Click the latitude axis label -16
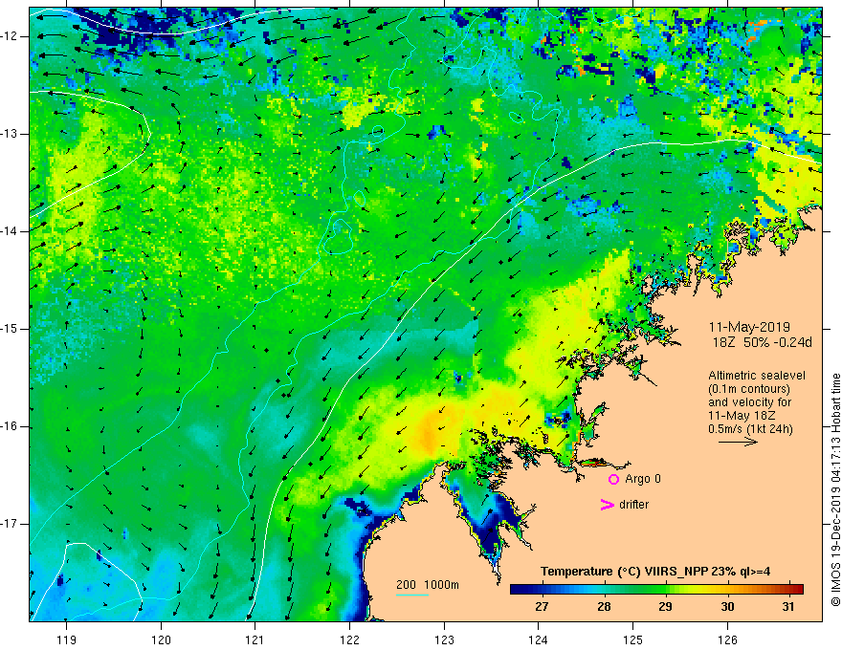This screenshot has width=842, height=650. click(10, 426)
